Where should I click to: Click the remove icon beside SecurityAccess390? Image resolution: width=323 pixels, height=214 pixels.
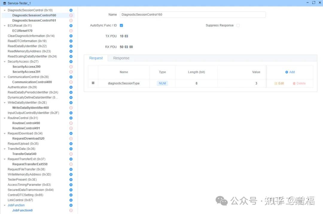tap(71, 67)
